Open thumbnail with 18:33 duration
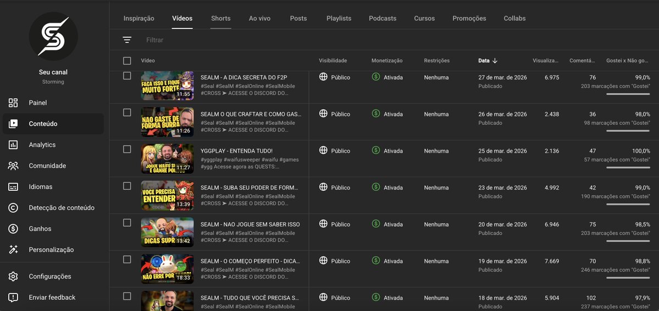Viewport: 659px width, 311px height. click(x=167, y=269)
